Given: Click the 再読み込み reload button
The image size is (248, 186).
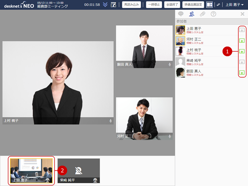Looking at the screenshot, I should click(x=131, y=5).
